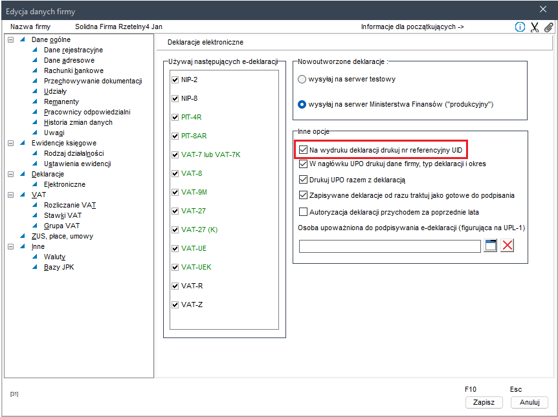
Task: Uncheck NIP-2 e-declaration checkbox
Action: coord(175,80)
